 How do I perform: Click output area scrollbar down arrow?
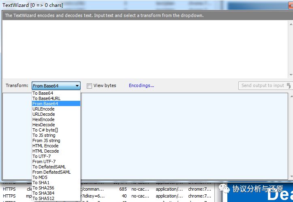291,176
